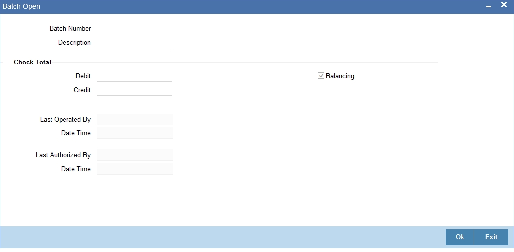Click the Batch Number input field
The height and width of the screenshot is (252, 514).
click(135, 29)
